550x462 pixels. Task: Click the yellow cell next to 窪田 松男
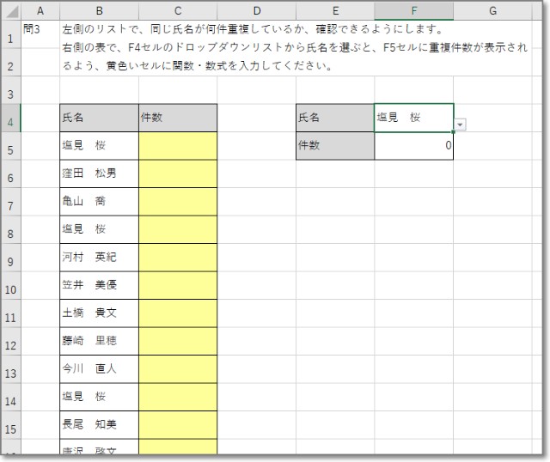point(177,173)
